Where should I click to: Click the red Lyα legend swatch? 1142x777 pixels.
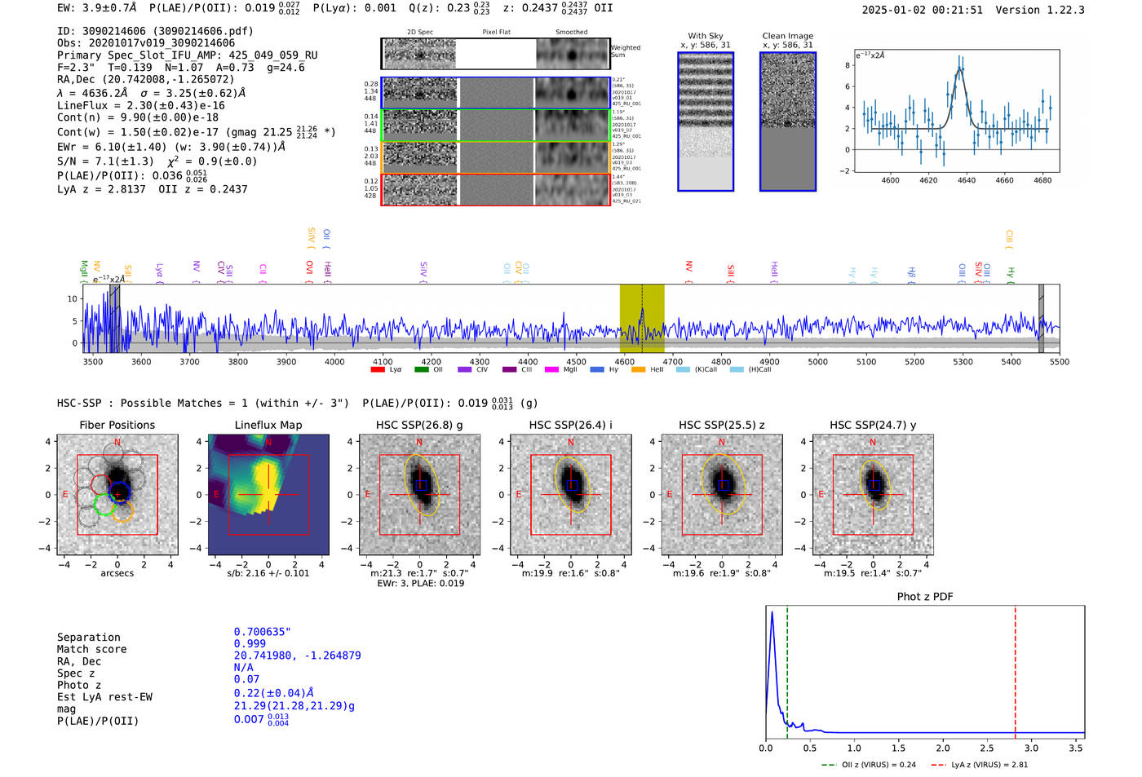[x=378, y=369]
